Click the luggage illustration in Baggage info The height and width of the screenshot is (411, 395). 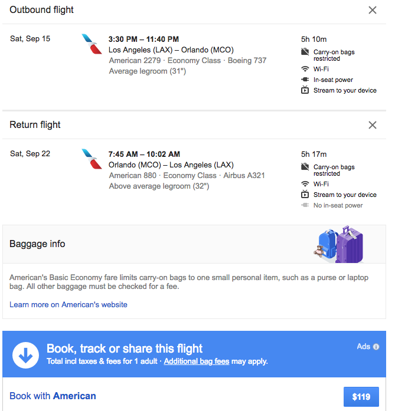click(x=339, y=244)
